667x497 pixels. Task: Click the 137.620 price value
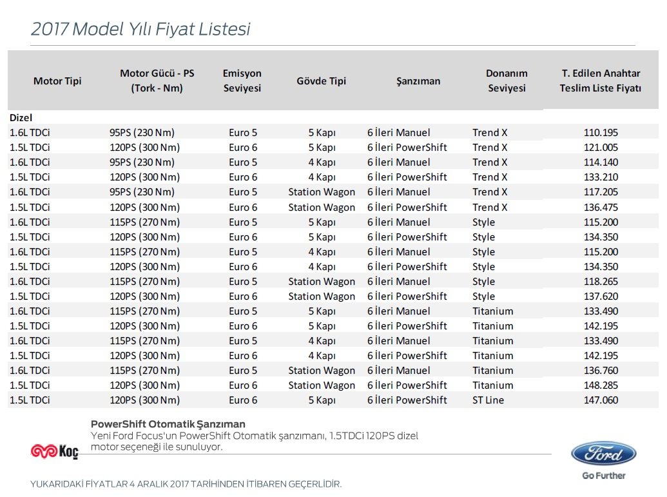coord(601,296)
